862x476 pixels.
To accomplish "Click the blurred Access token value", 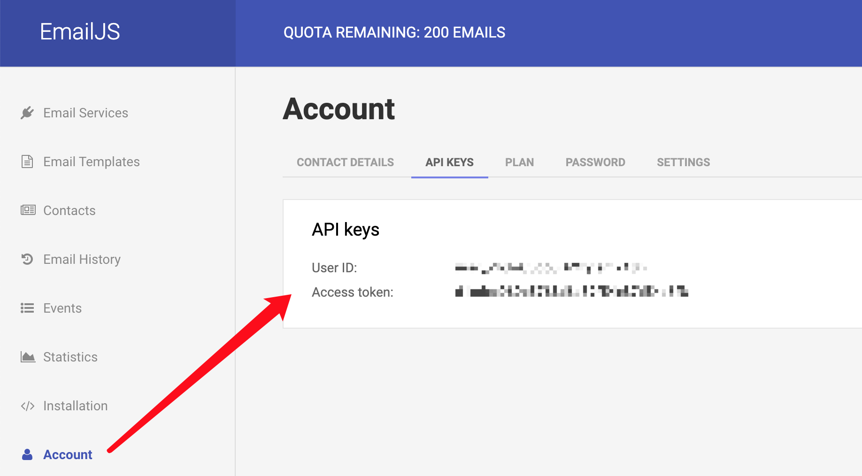I will 571,292.
